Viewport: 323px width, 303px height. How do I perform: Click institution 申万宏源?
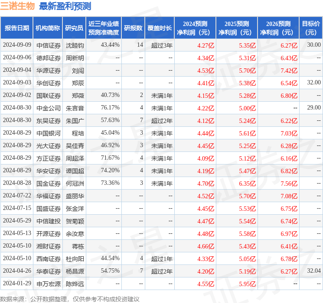tap(49, 284)
